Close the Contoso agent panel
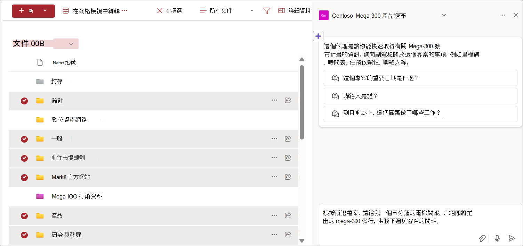The width and height of the screenshot is (523, 246). tap(516, 15)
